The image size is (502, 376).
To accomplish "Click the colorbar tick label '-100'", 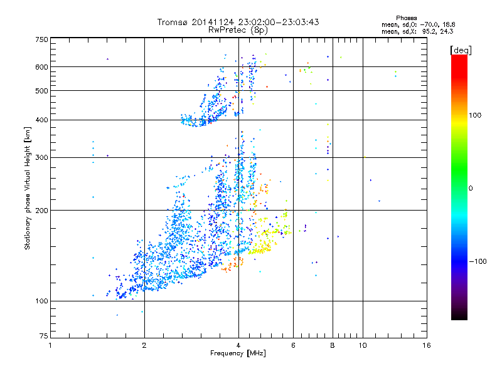I will (478, 261).
